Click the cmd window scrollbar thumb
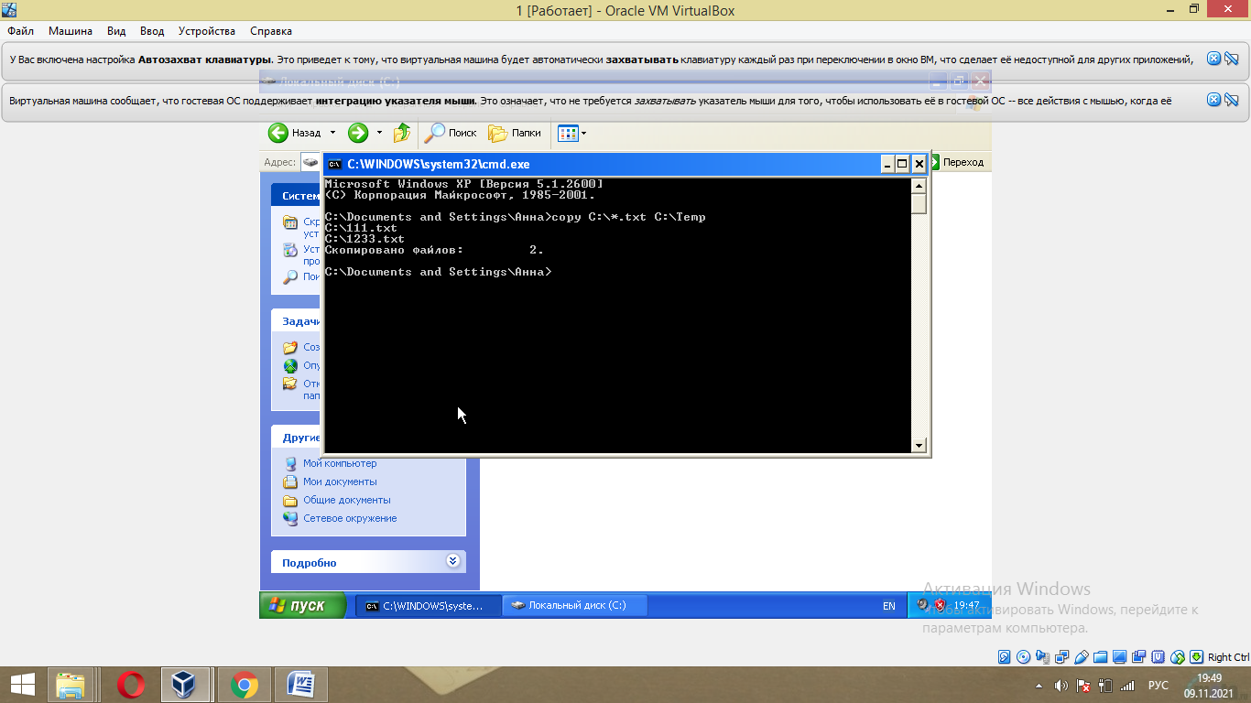 tap(919, 203)
